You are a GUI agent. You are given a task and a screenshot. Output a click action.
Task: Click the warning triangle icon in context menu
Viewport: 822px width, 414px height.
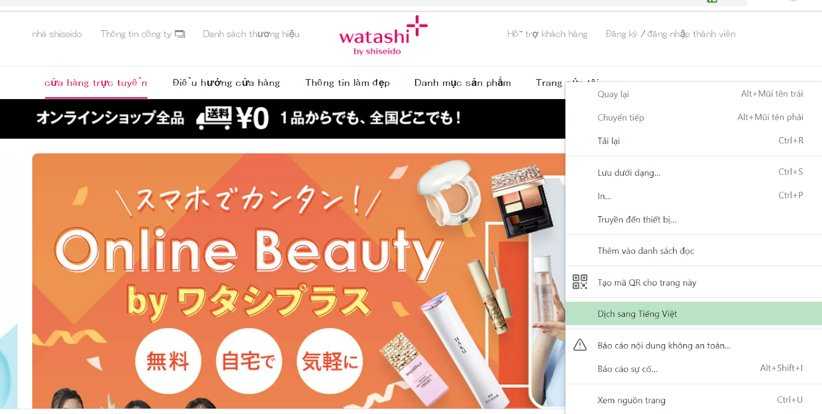580,345
